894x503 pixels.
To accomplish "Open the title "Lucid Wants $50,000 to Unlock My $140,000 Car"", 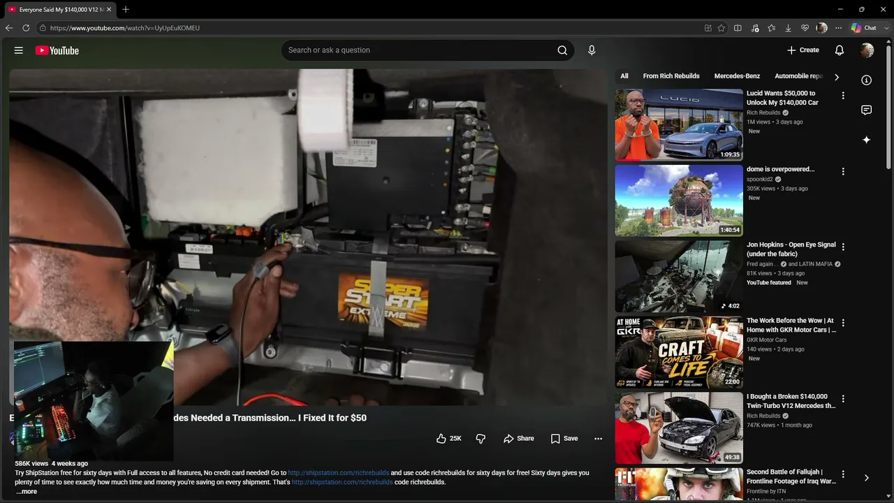I will 782,98.
